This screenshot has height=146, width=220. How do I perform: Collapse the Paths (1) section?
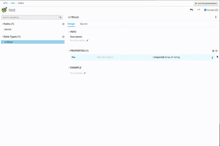pos(2,24)
